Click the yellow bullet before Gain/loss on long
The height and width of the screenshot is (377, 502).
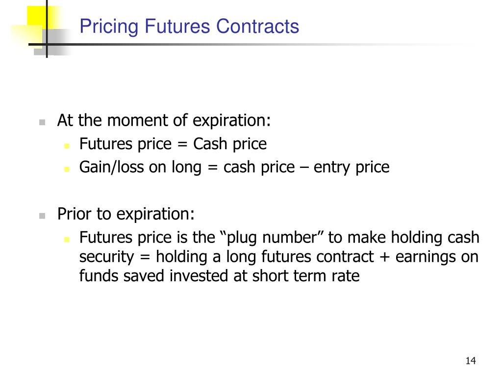pos(67,169)
